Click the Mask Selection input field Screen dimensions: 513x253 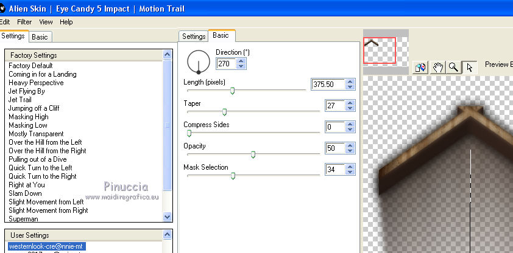pos(335,170)
